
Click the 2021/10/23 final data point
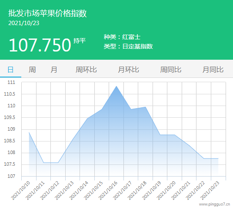pos(218,158)
